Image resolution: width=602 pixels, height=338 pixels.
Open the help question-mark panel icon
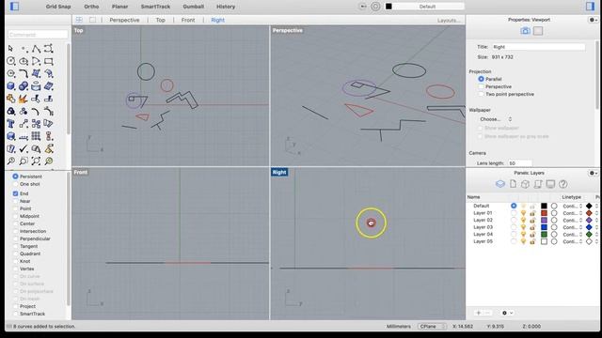click(563, 184)
